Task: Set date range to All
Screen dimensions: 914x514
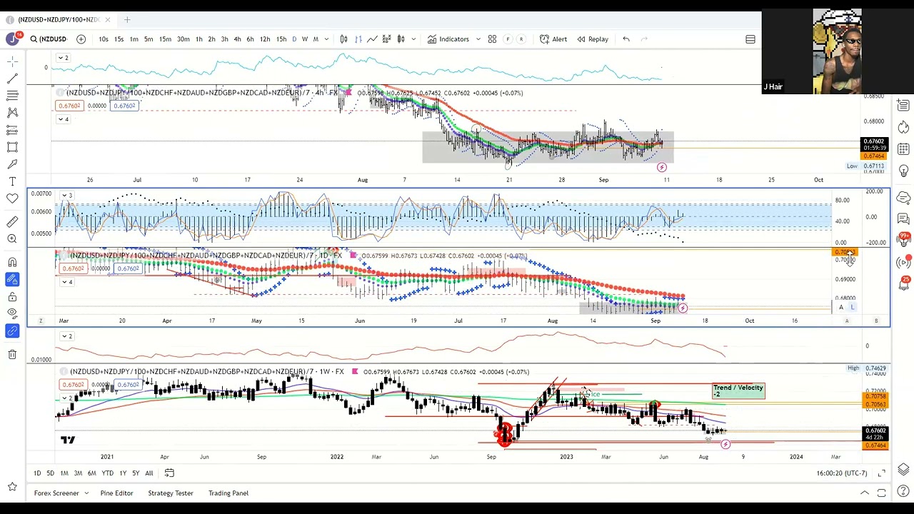Action: [149, 473]
